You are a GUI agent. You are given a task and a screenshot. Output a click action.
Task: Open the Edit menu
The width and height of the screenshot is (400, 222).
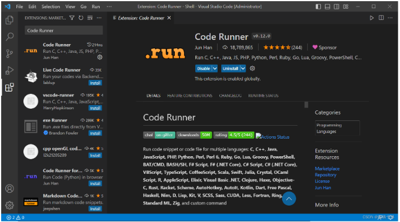pos(32,6)
